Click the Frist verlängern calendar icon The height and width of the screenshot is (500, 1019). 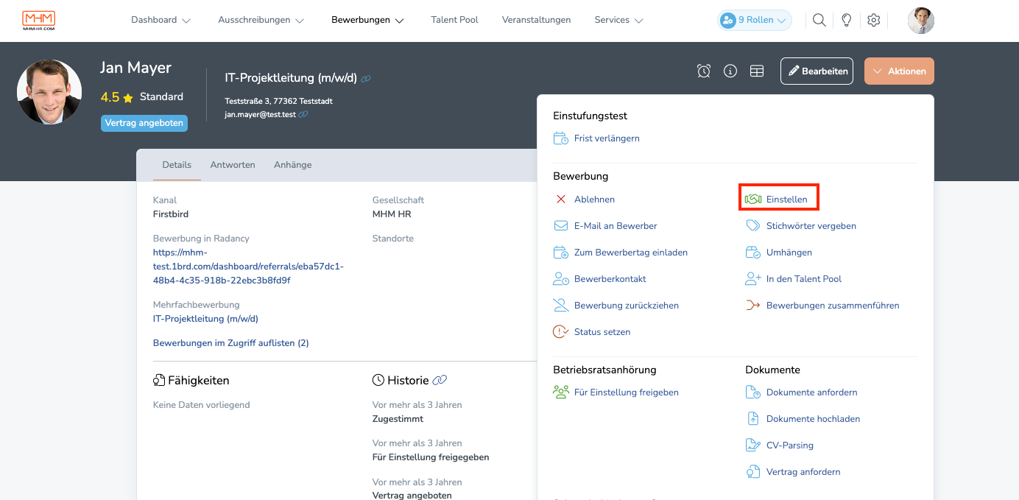561,138
